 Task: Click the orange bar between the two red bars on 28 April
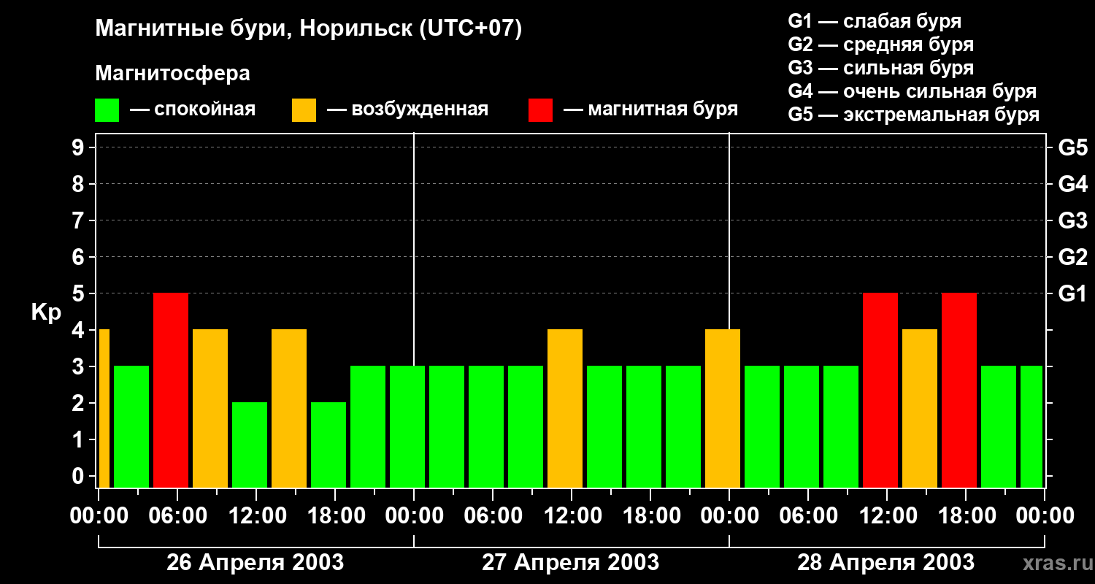coord(920,409)
